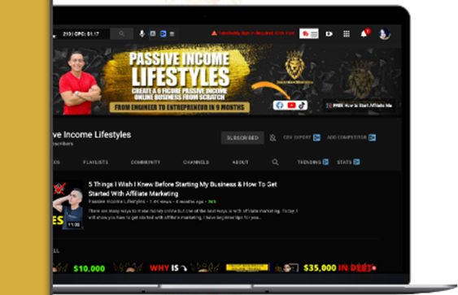The width and height of the screenshot is (458, 295).
Task: Switch to the ABOUT tab
Action: pyautogui.click(x=241, y=163)
